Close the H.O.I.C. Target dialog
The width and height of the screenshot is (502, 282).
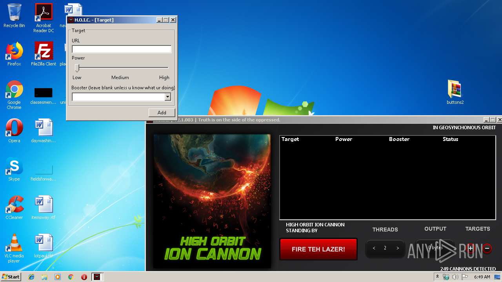pos(173,20)
